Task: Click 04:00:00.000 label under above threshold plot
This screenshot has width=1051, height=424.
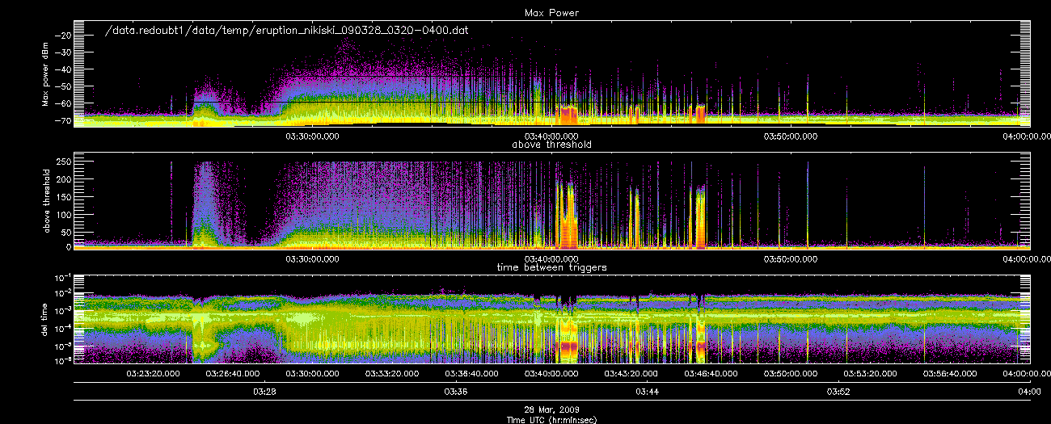Action: 1025,259
